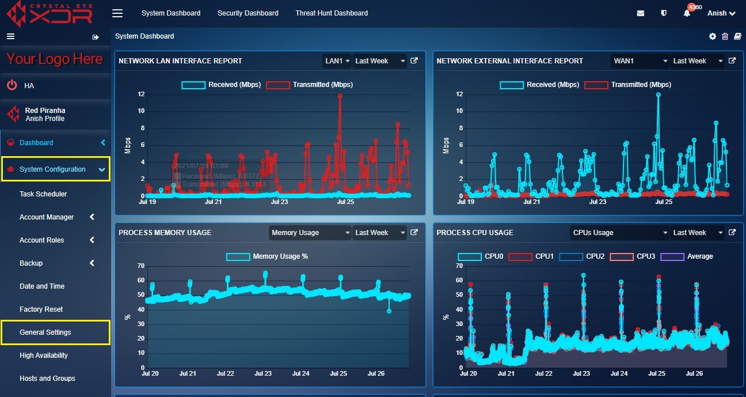Open Task Scheduler from sidebar

43,194
